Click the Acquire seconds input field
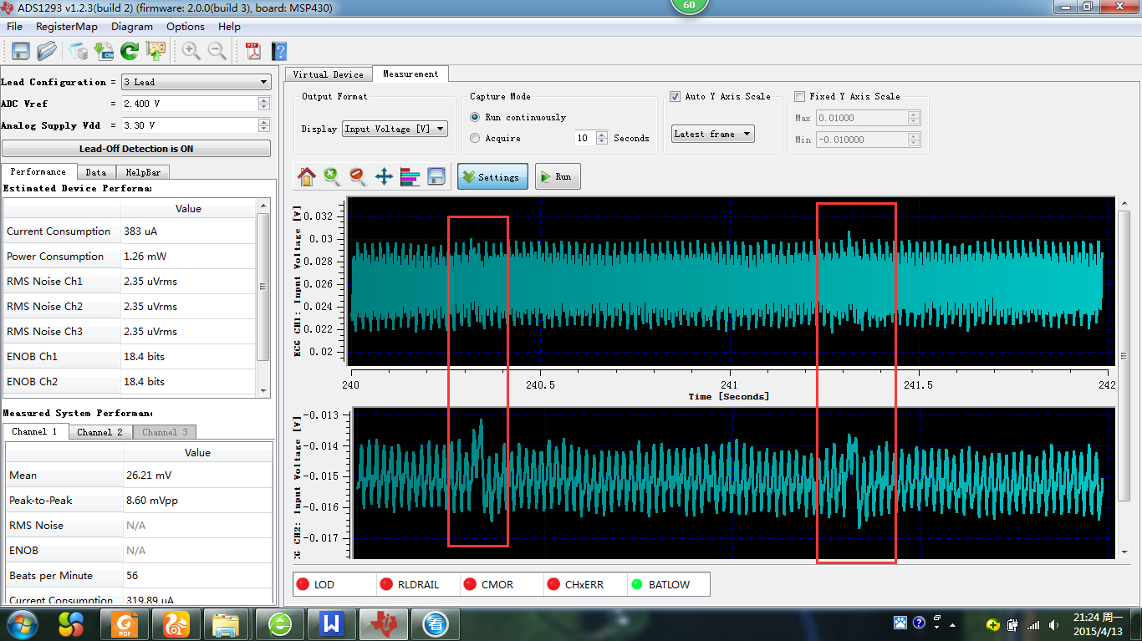 click(585, 138)
